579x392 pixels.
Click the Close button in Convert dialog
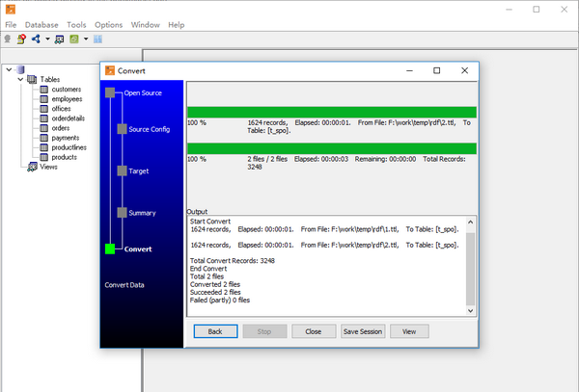[314, 331]
